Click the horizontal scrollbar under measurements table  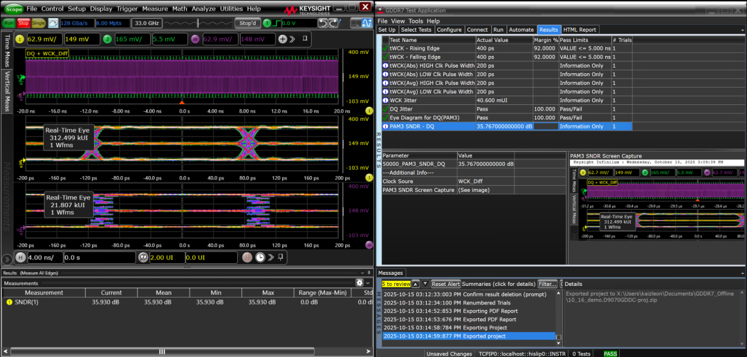pos(162,351)
